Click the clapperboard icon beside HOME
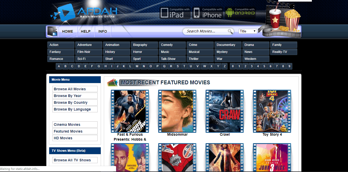 [x=52, y=31]
